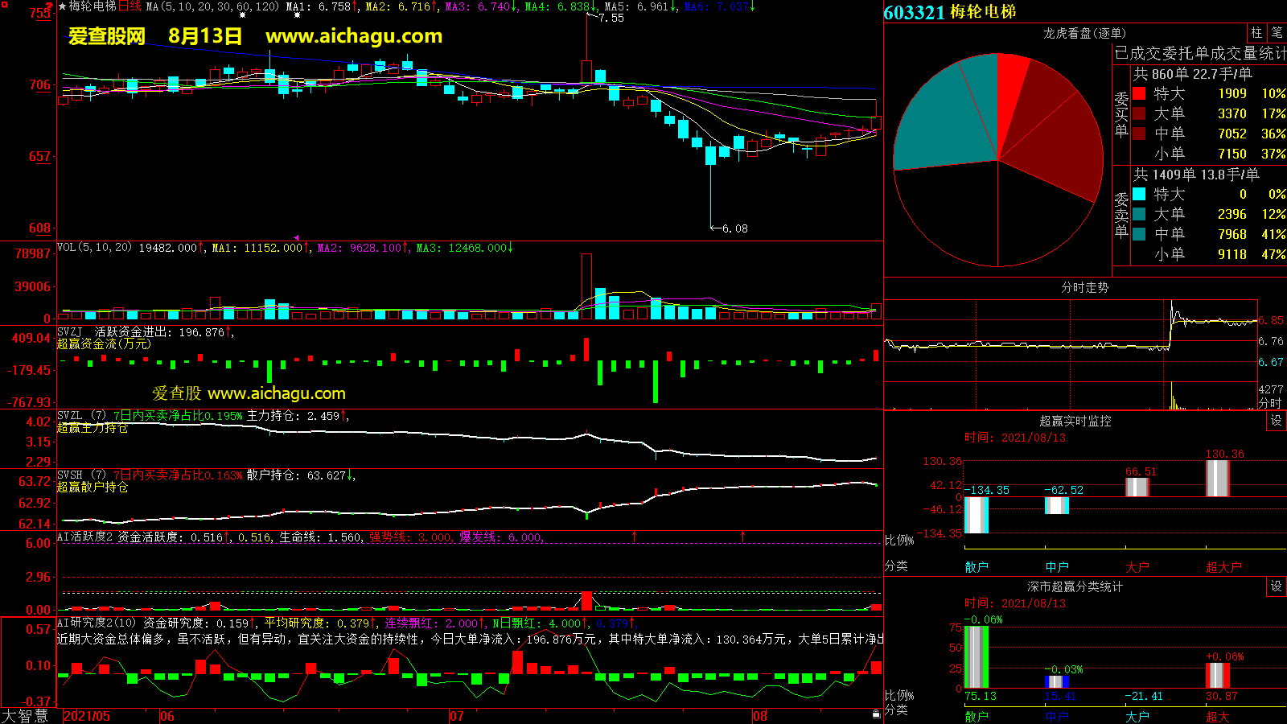Click the 柱 bar-view button
Screen dimensions: 1287x724
pyautogui.click(x=1256, y=33)
